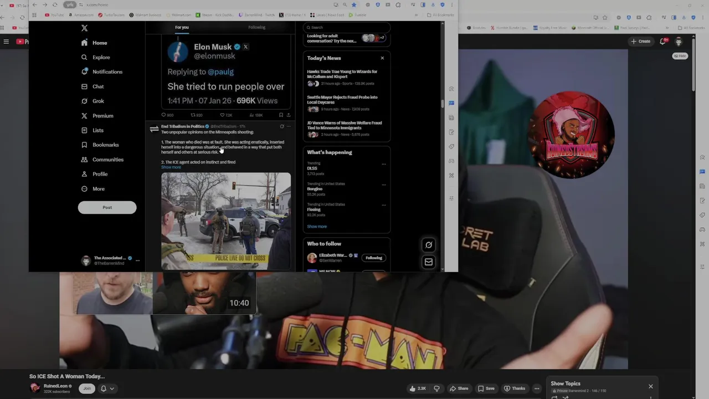
Task: Open the Grok floating button
Action: (x=428, y=245)
